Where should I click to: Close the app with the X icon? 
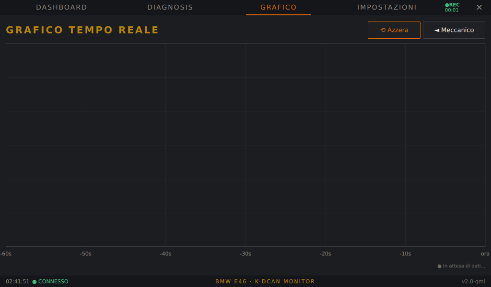(479, 7)
